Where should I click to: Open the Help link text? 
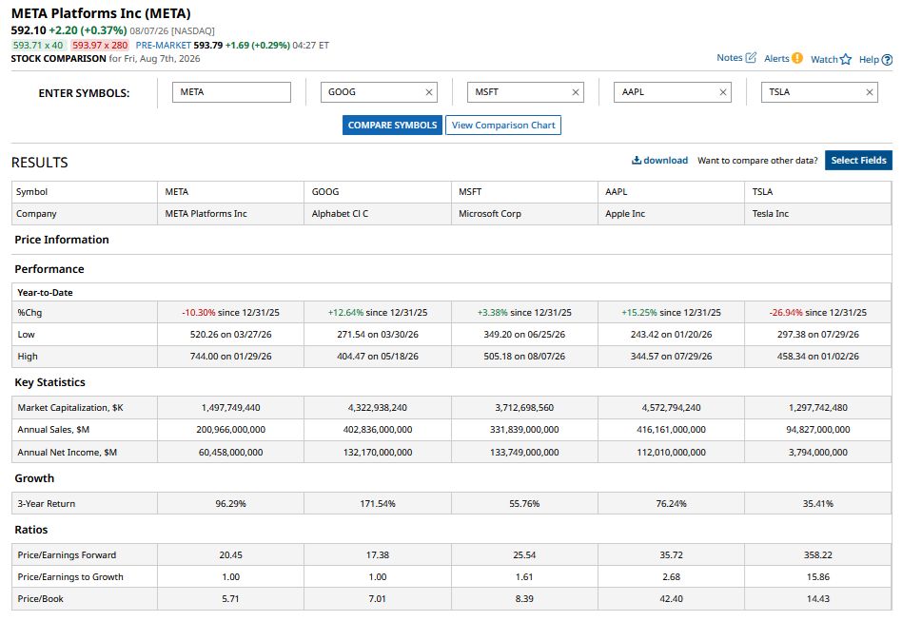(x=869, y=59)
